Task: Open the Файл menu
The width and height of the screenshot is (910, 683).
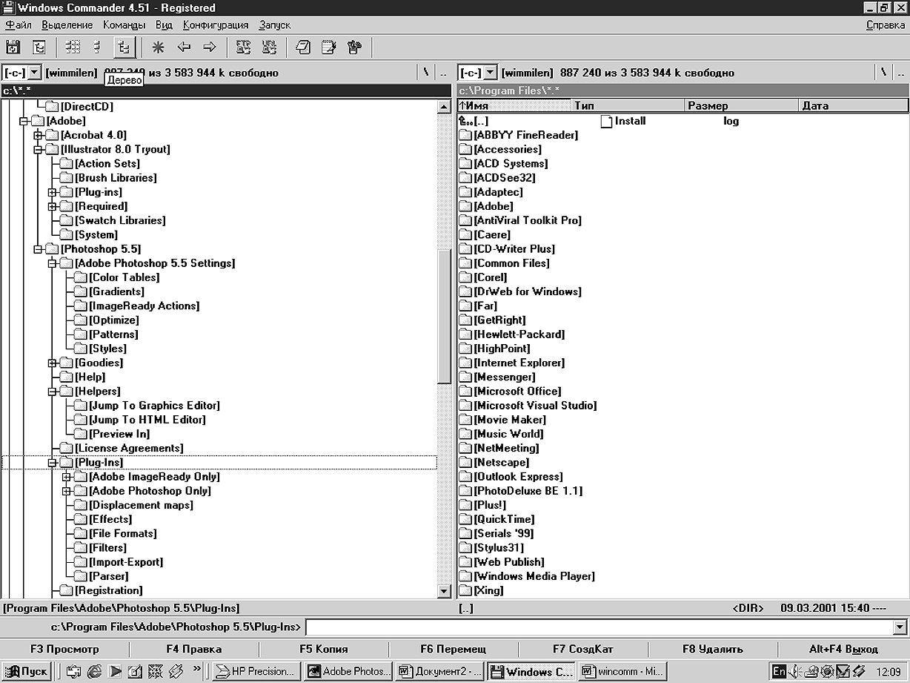Action: click(18, 25)
